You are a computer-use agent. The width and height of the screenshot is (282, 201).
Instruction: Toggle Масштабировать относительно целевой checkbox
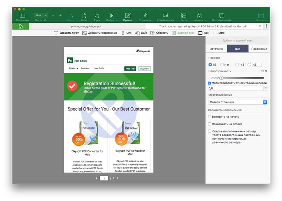click(x=209, y=83)
